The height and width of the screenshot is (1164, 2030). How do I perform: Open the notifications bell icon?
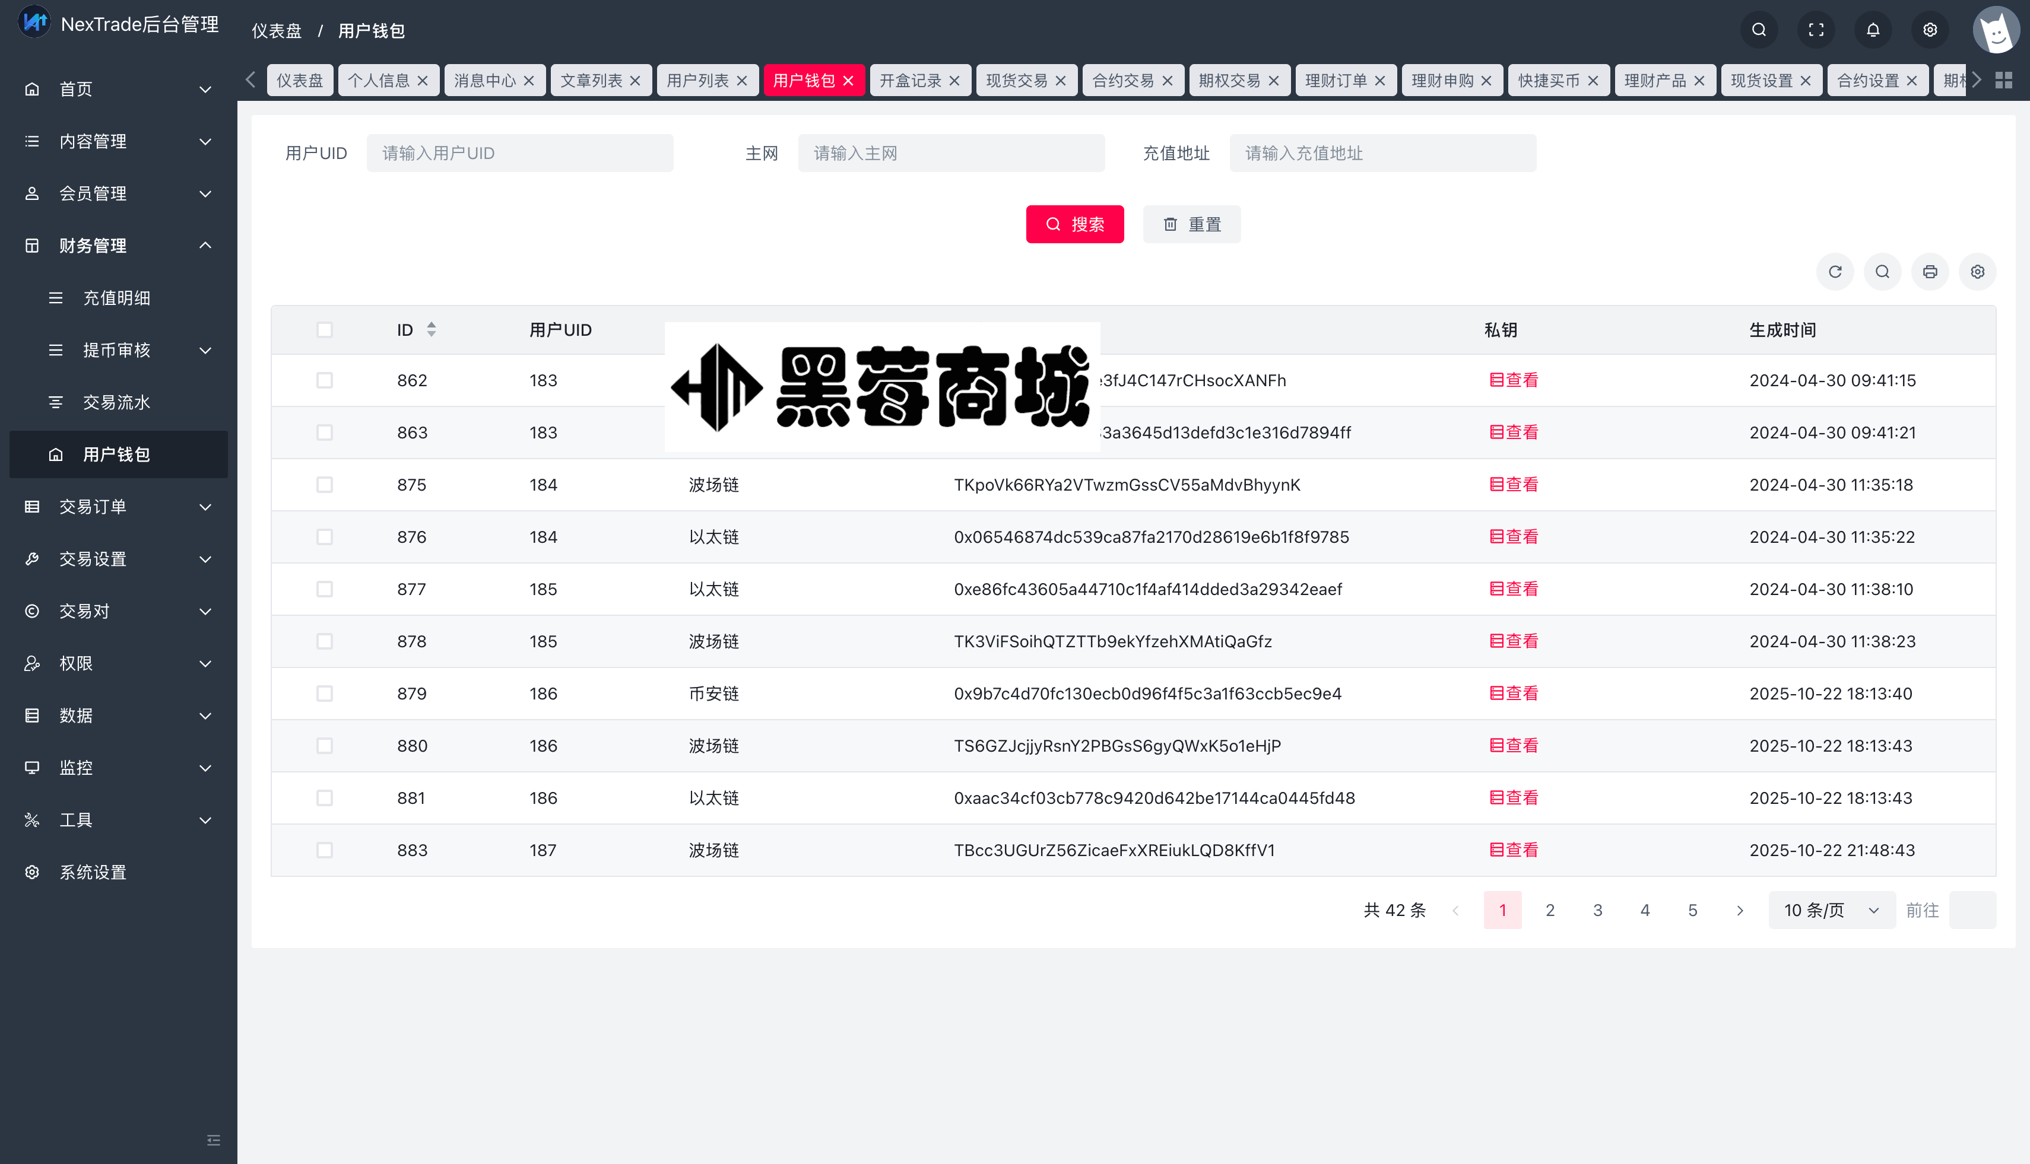[x=1873, y=30]
